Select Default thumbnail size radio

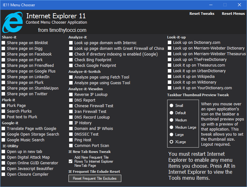[x=171, y=113]
